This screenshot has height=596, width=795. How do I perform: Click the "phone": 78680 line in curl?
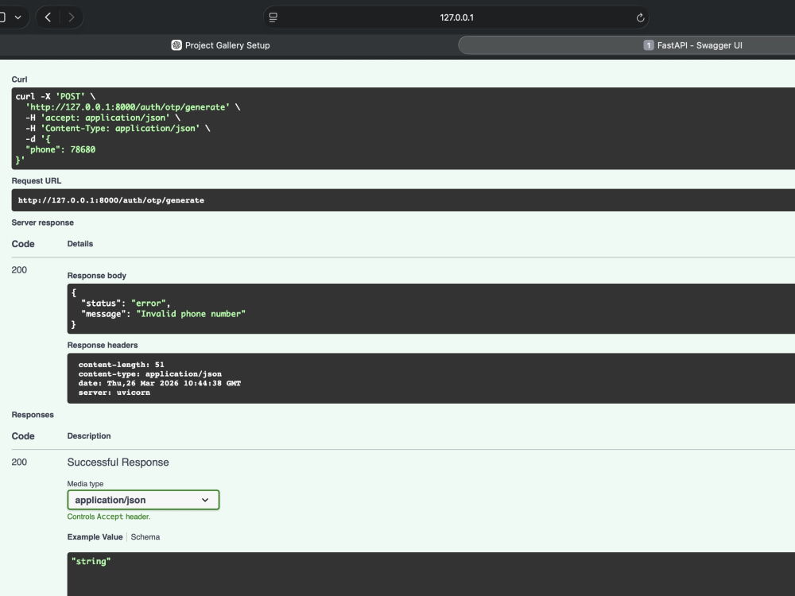click(x=60, y=149)
